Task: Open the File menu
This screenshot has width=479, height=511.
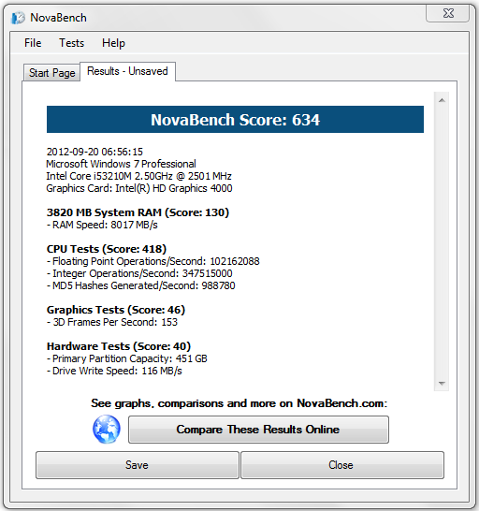Action: tap(33, 43)
